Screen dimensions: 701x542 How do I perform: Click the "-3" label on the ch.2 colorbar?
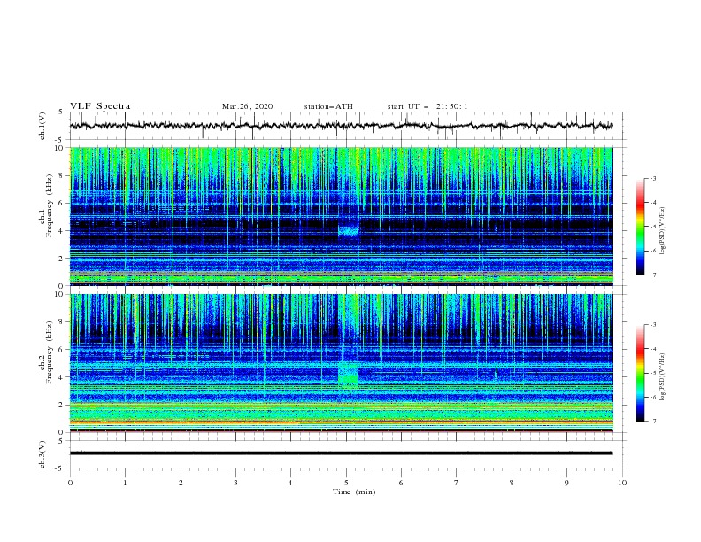pyautogui.click(x=652, y=325)
